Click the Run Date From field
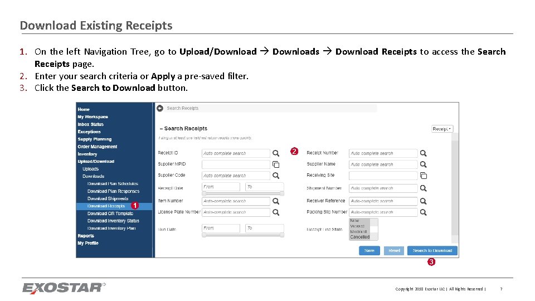 click(221, 229)
